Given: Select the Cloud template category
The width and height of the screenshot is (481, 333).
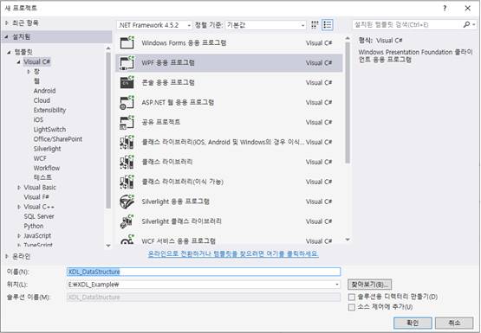Looking at the screenshot, I should (x=42, y=100).
